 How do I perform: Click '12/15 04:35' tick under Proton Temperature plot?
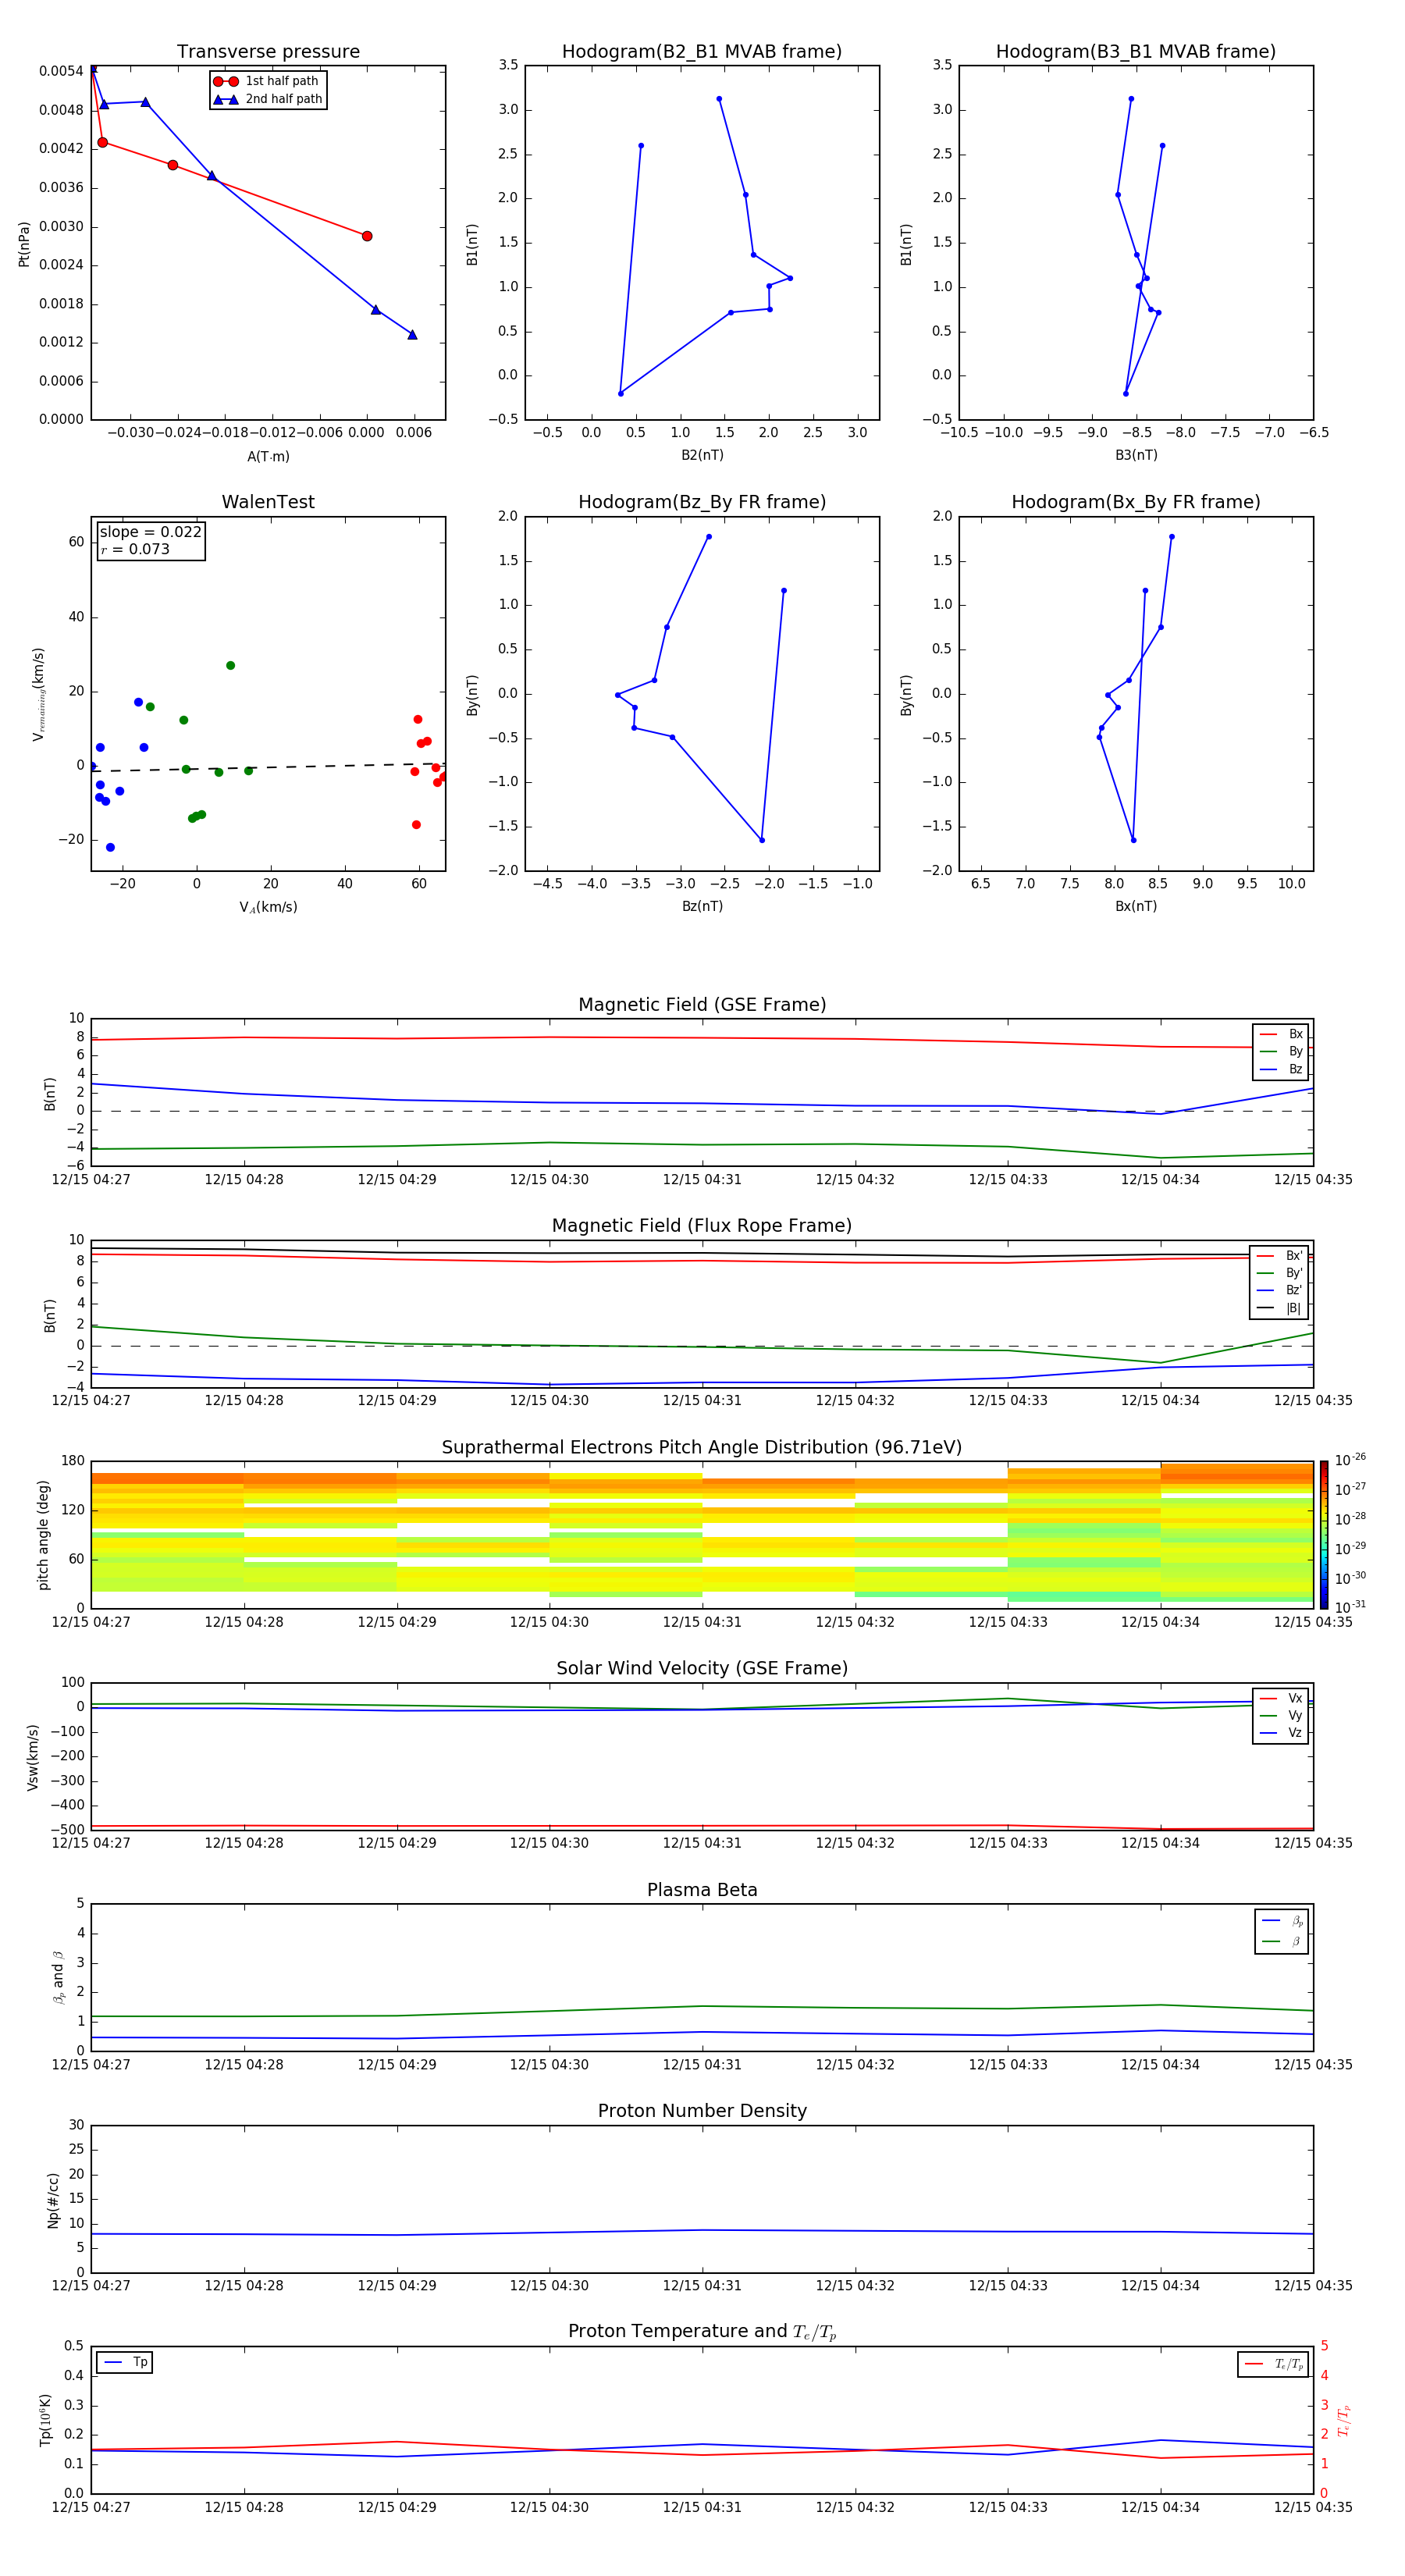1313,2507
